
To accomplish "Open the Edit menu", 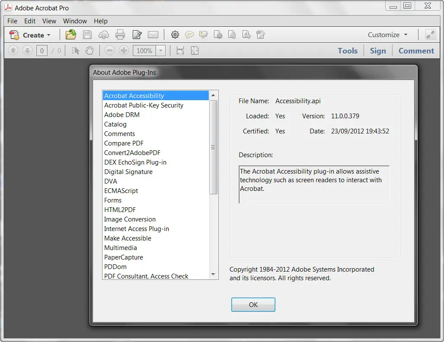I will (x=30, y=21).
